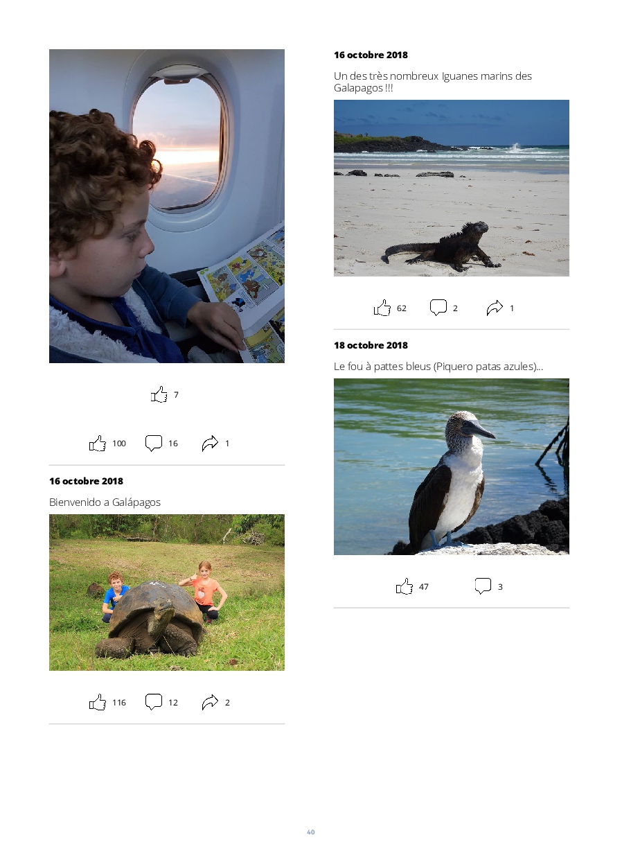Click the share icon with 2 shares
This screenshot has width=622, height=851.
pos(210,702)
